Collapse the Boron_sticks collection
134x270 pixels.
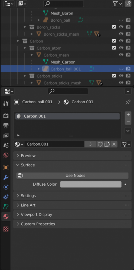click(x=25, y=27)
